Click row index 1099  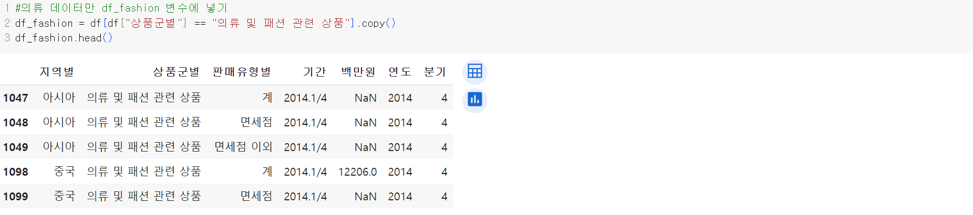click(16, 197)
